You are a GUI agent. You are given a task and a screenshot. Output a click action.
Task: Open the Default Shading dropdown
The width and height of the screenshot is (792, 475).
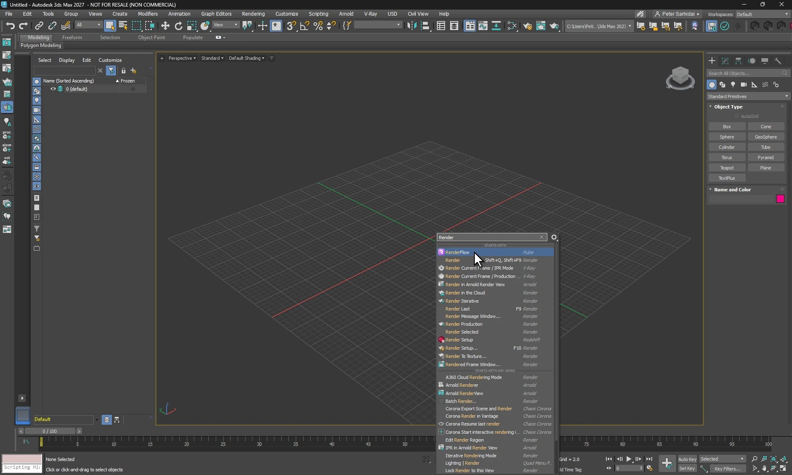(246, 58)
